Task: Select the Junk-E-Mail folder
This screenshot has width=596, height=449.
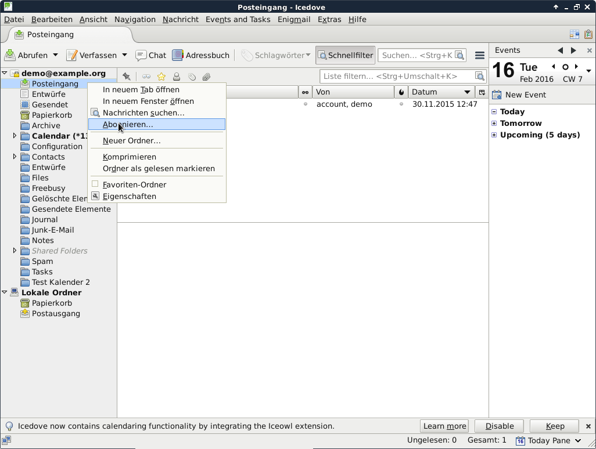Action: click(53, 230)
